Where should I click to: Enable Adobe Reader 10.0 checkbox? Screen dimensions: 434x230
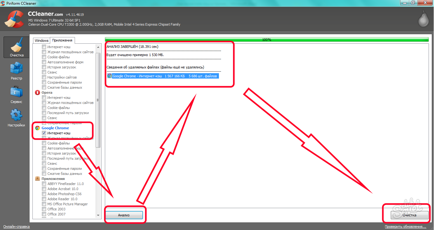tap(44, 199)
